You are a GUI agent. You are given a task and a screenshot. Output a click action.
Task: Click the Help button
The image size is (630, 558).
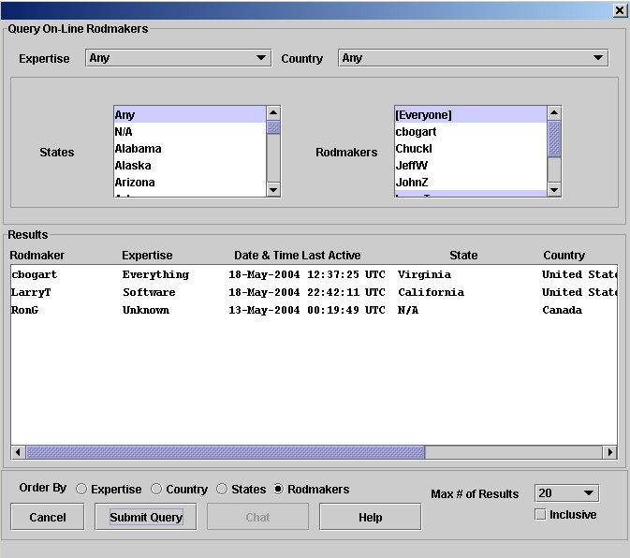pos(370,517)
